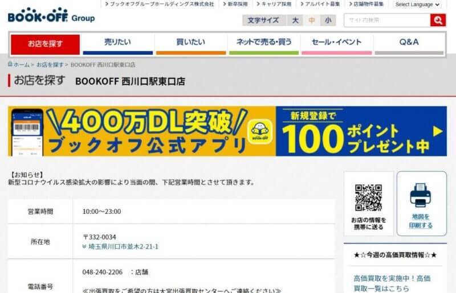Image resolution: width=456 pixels, height=293 pixels.
Task: Set text size to 小 (small)
Action: pos(328,20)
